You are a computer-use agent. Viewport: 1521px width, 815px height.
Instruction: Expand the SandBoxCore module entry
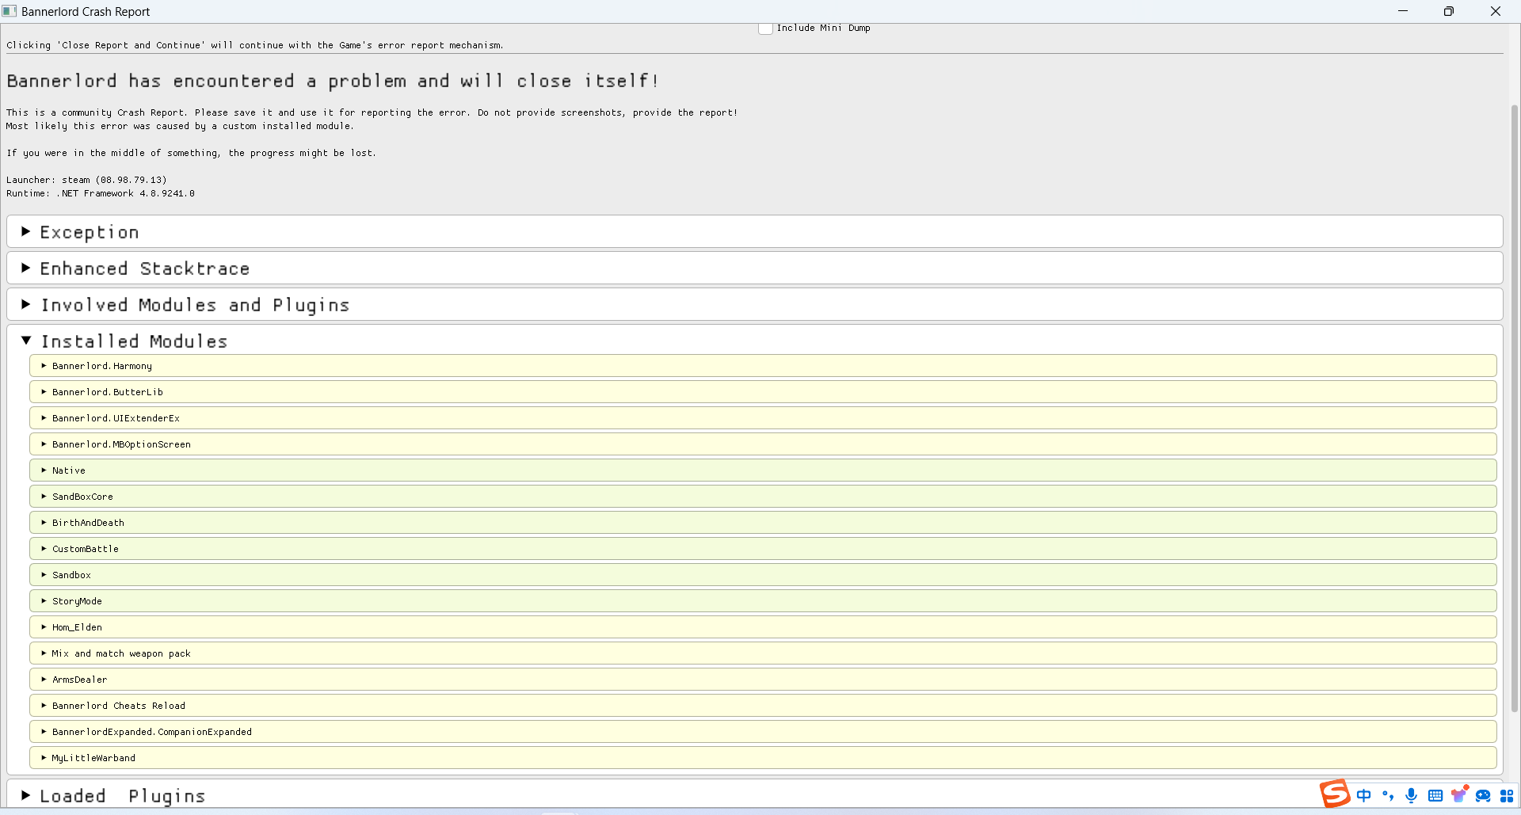(763, 497)
